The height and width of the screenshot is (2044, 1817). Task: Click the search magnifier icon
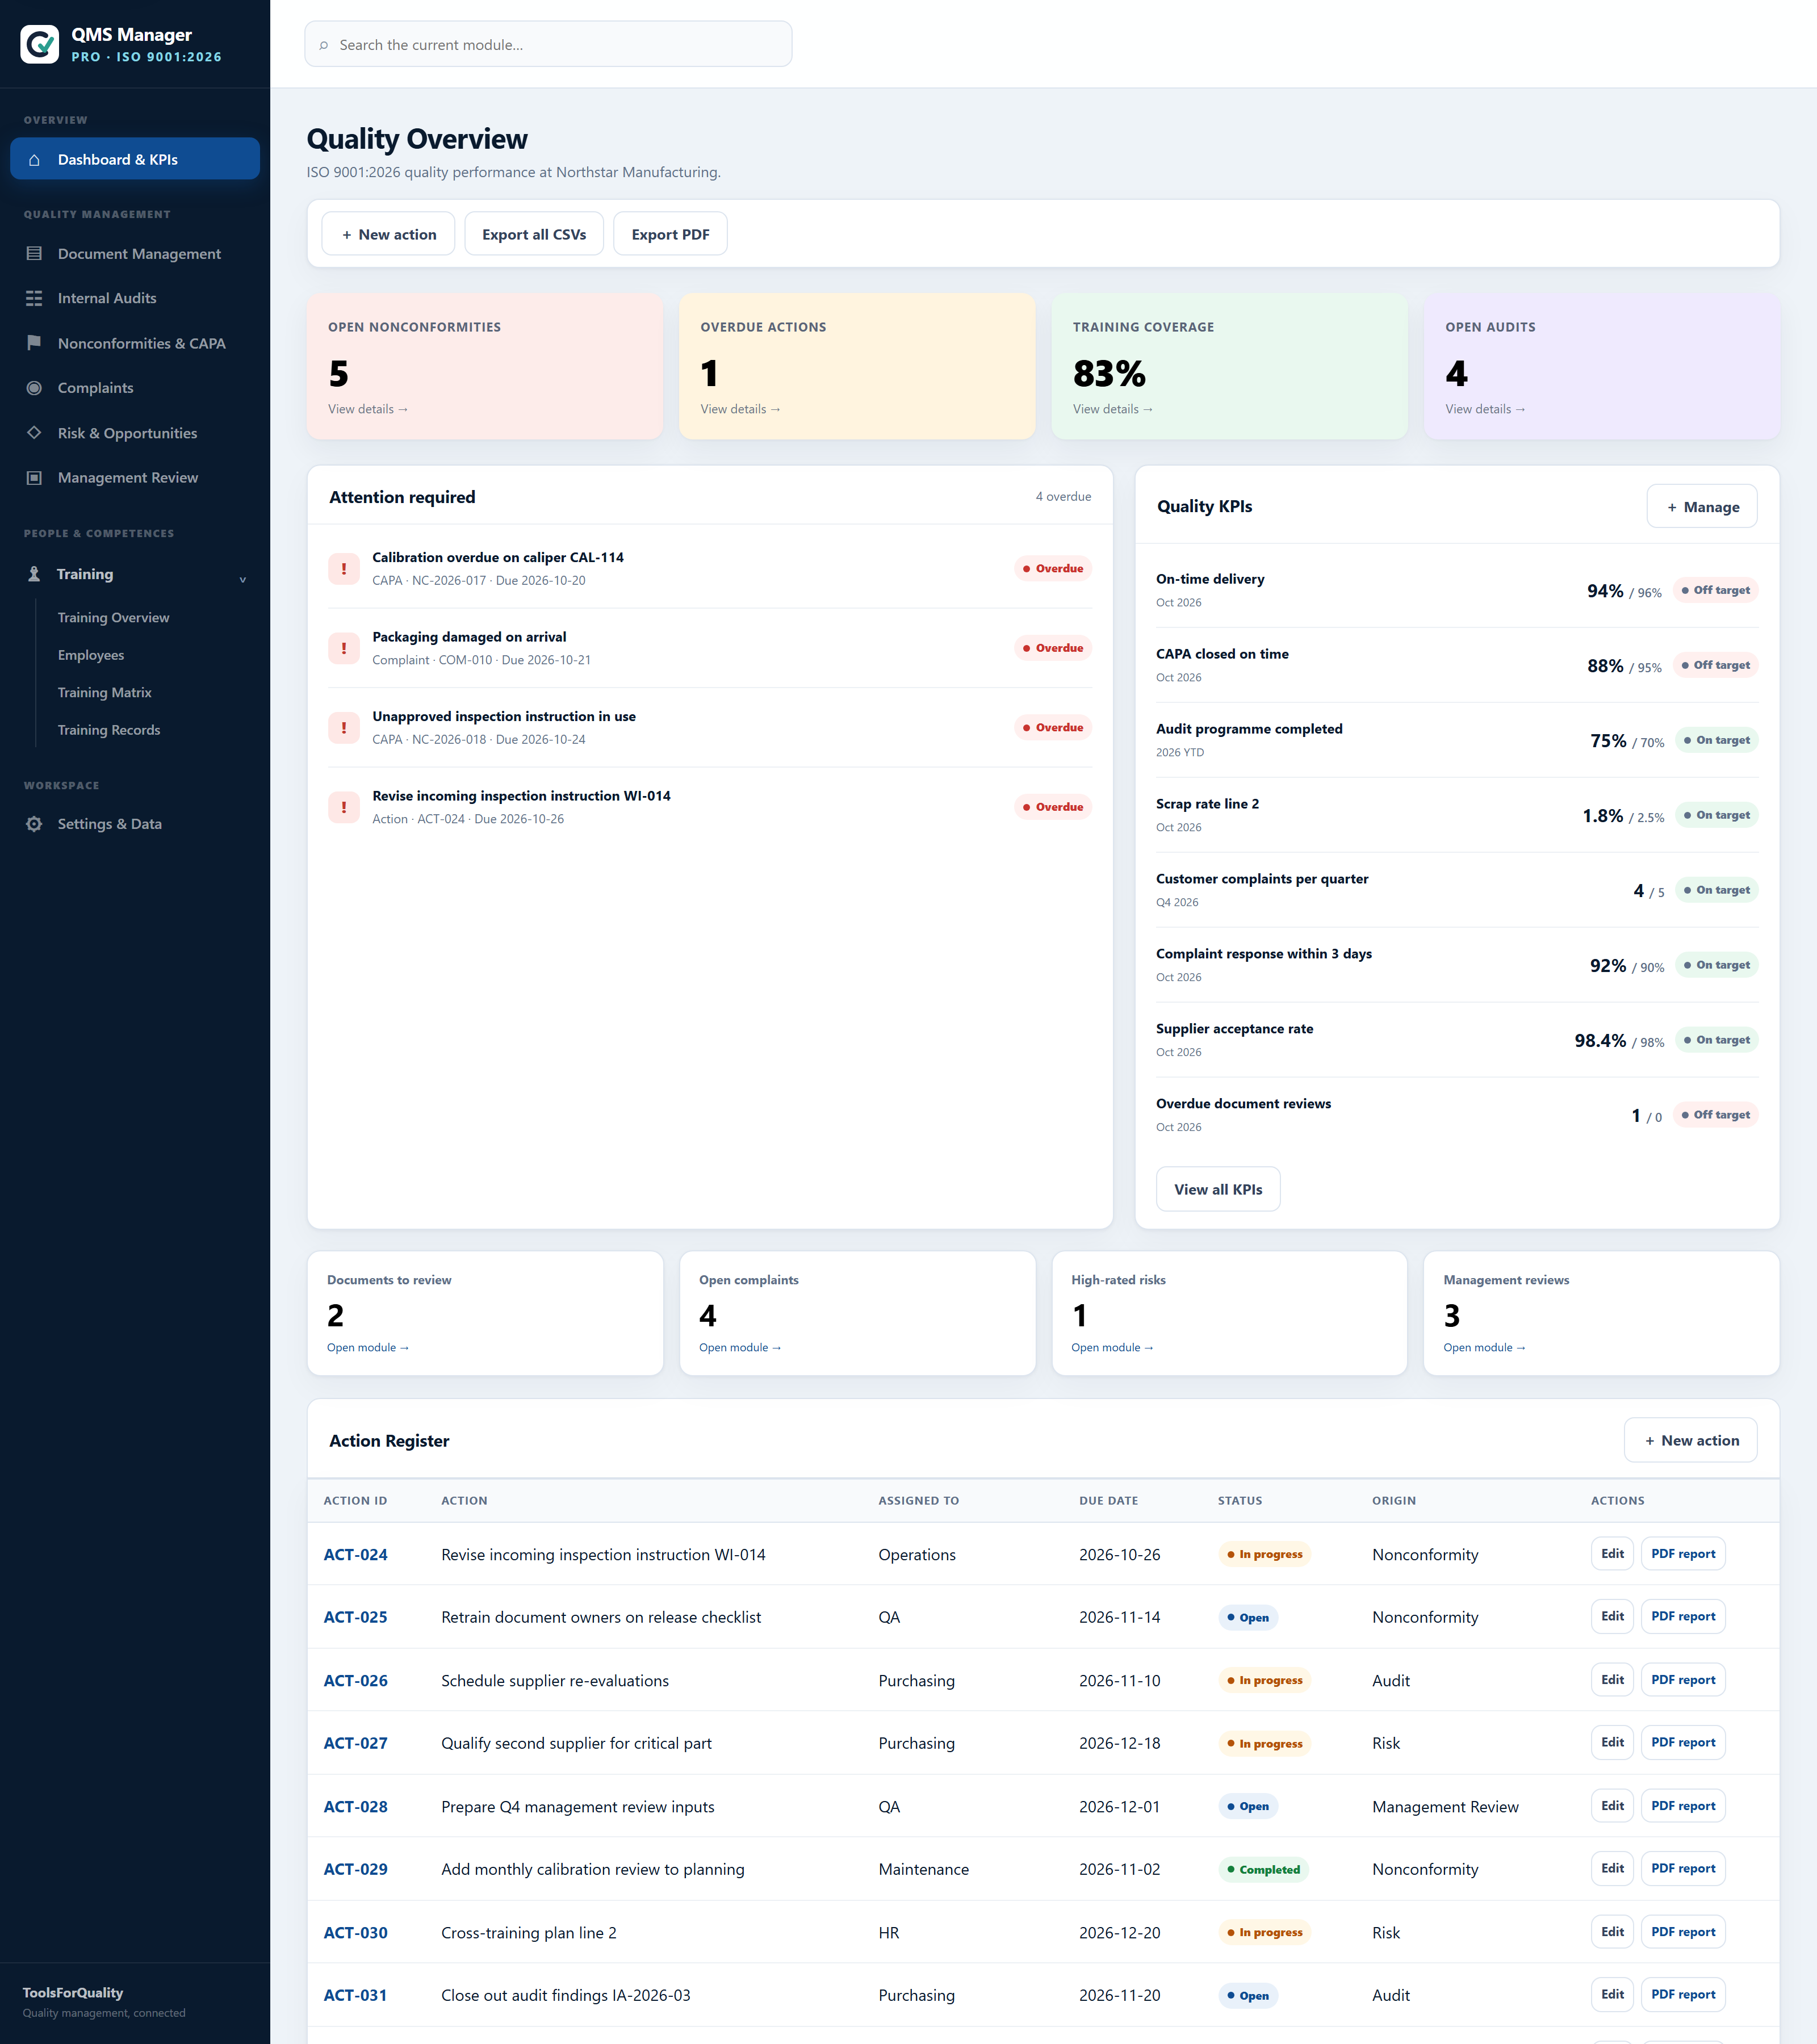tap(323, 45)
